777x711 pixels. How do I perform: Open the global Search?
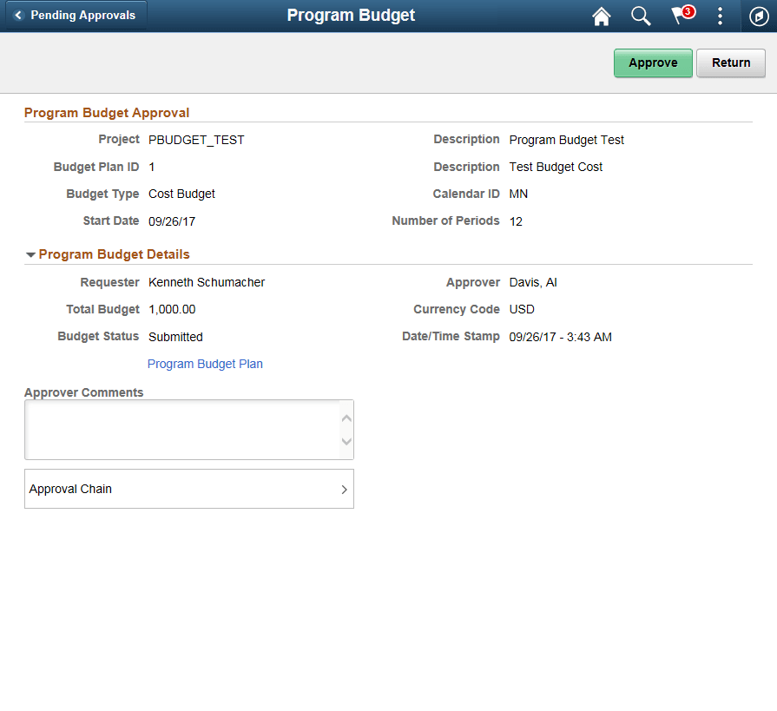point(641,16)
